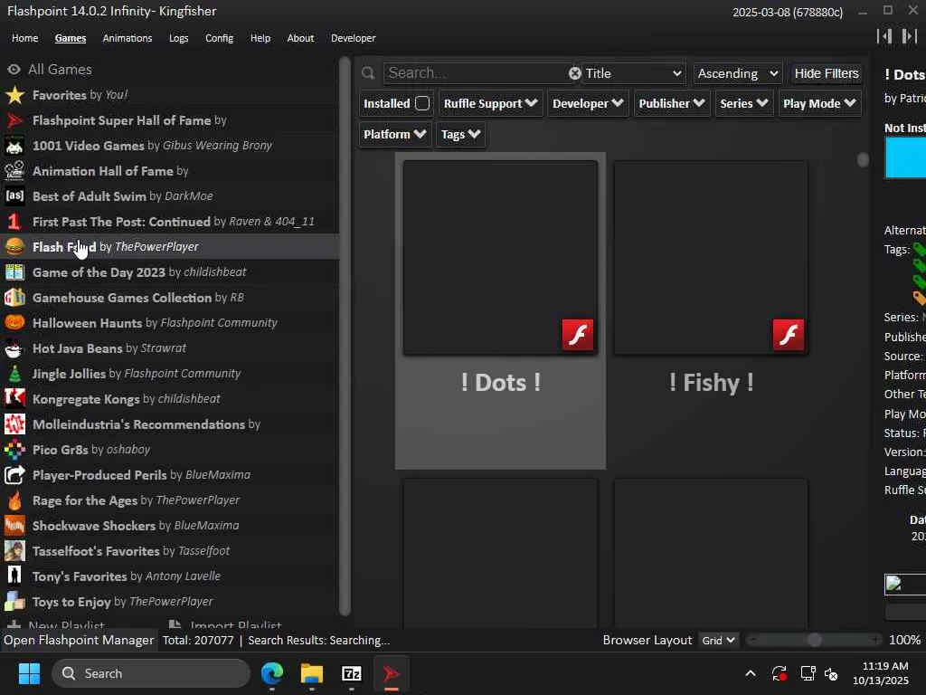Open Windows Start menu
926x695 pixels.
tap(29, 673)
